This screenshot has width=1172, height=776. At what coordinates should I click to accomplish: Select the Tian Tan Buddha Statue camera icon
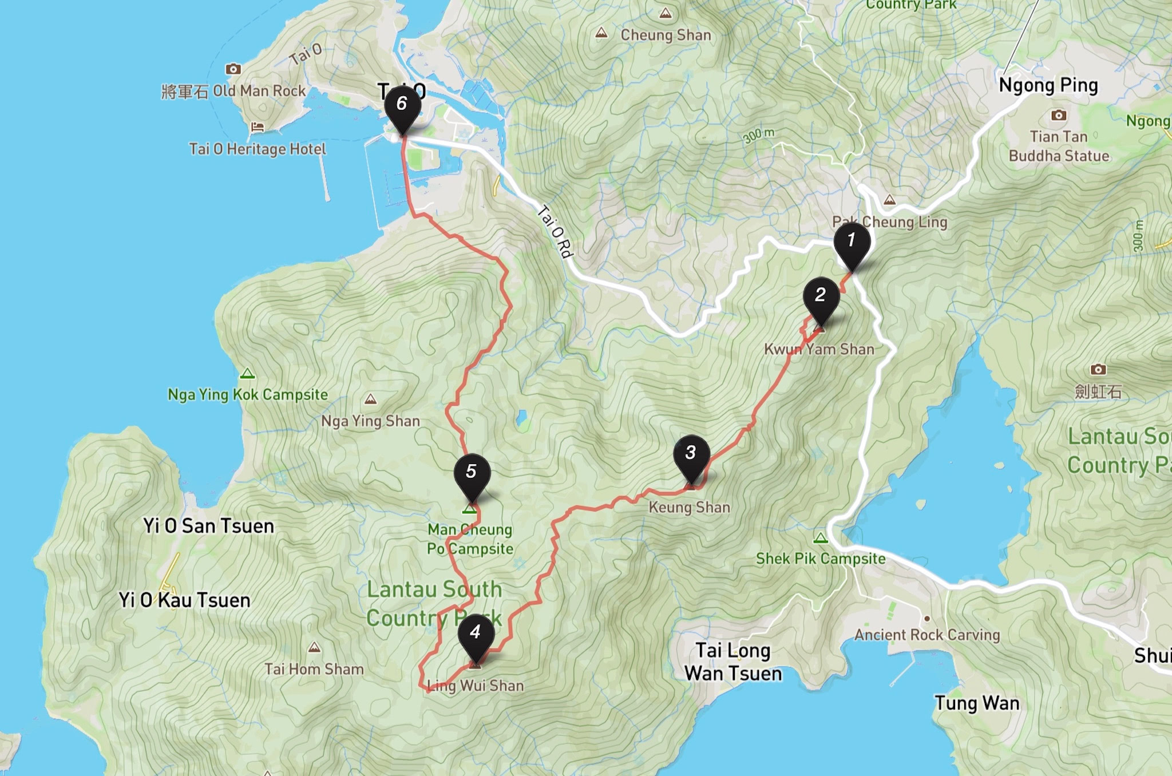(x=1059, y=116)
